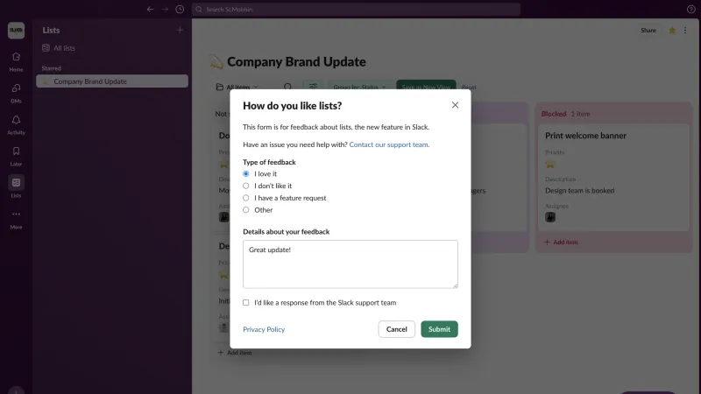Open All lists in the sidebar
The height and width of the screenshot is (394, 701).
click(x=64, y=48)
